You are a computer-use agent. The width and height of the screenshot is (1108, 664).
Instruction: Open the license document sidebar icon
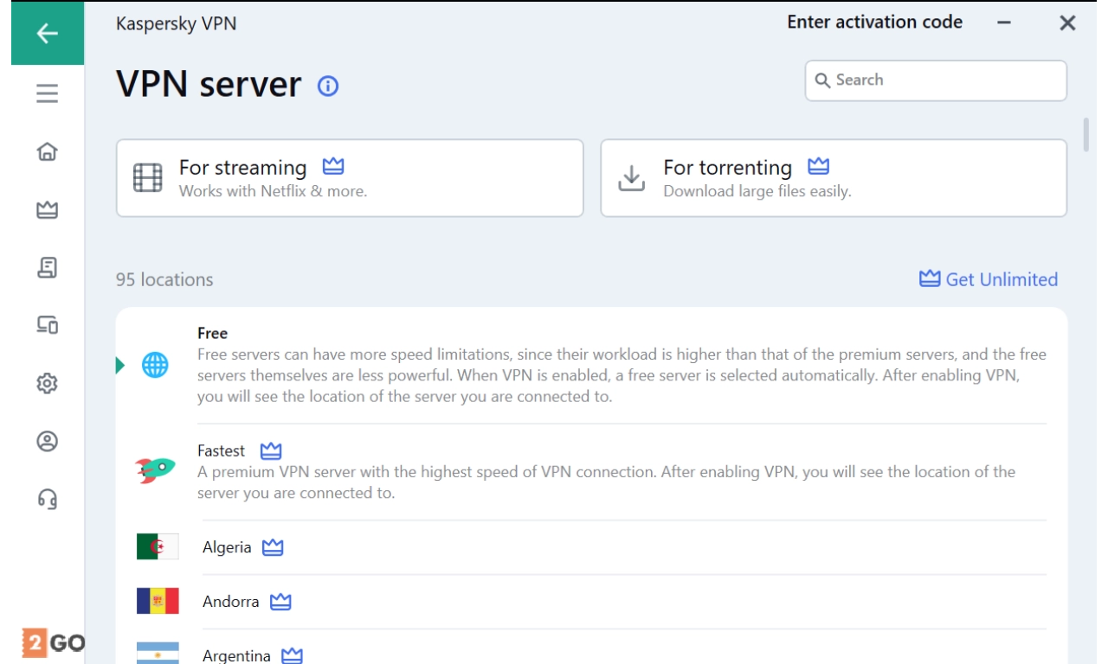pos(47,268)
